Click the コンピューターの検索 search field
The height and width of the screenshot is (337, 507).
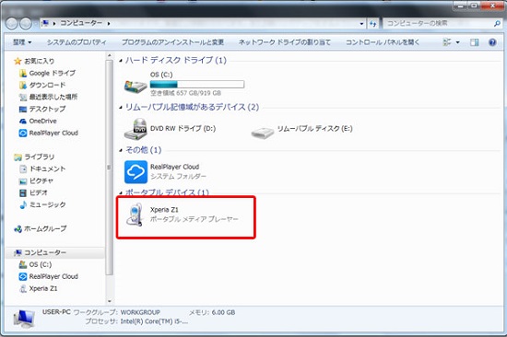[438, 23]
